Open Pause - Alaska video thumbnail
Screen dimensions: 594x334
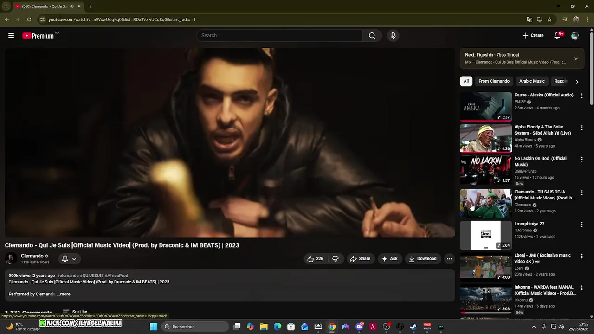pyautogui.click(x=486, y=106)
